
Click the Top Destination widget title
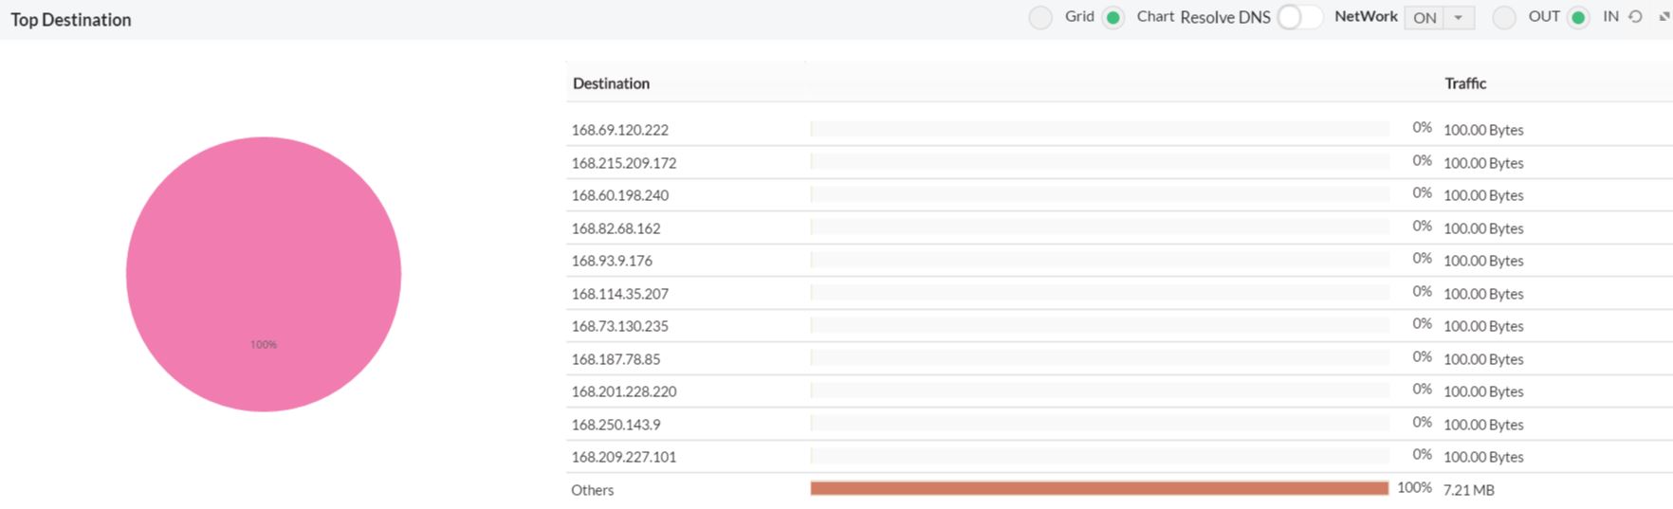[71, 20]
